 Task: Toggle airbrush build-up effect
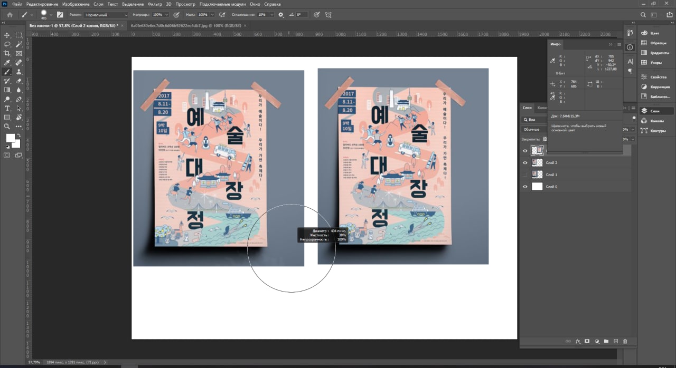point(222,15)
